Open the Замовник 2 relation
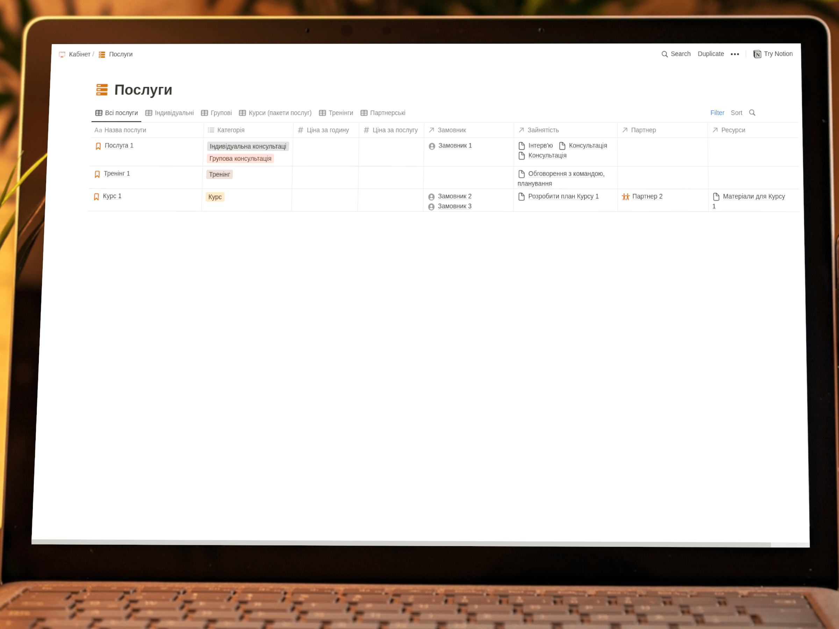 [x=454, y=196]
